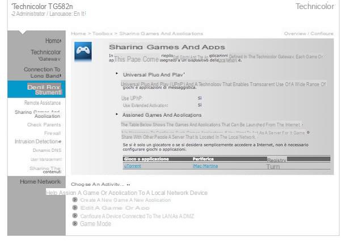Open Sharing Games And Application sidebar entry
The width and height of the screenshot is (346, 242).
[37, 114]
